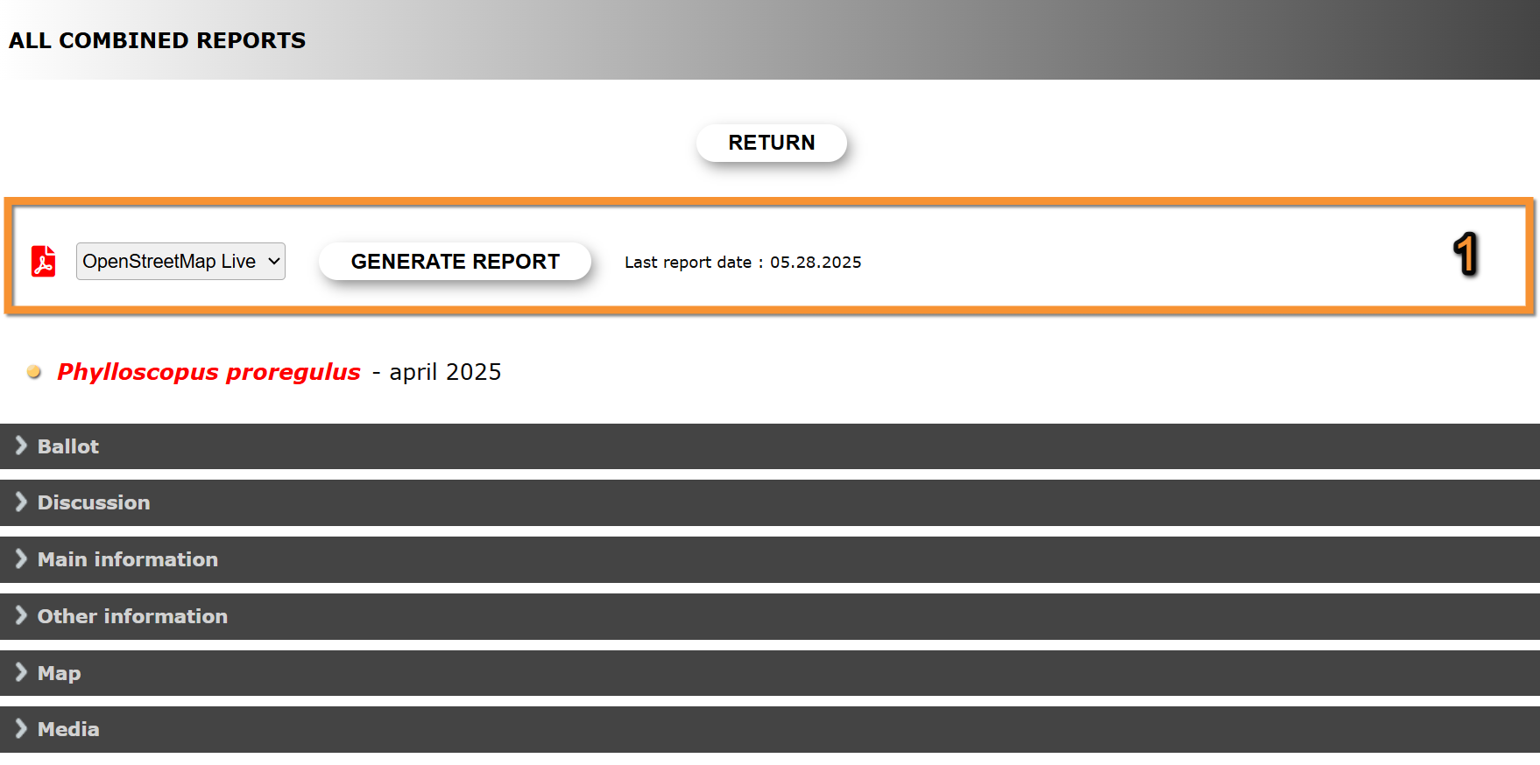Click the Media section chevron icon
The width and height of the screenshot is (1540, 765).
pyautogui.click(x=21, y=729)
